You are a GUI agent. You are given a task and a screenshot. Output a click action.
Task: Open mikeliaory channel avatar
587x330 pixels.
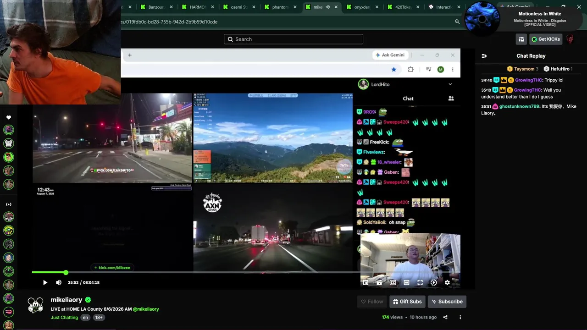36,305
